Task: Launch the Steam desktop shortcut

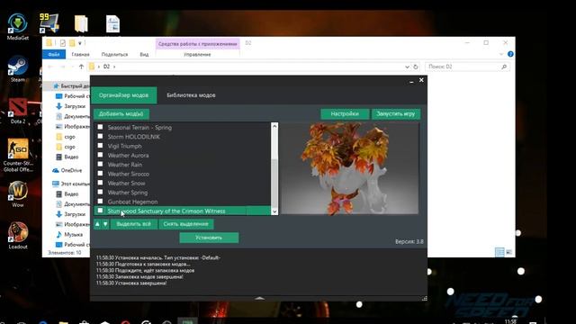Action: click(x=18, y=68)
